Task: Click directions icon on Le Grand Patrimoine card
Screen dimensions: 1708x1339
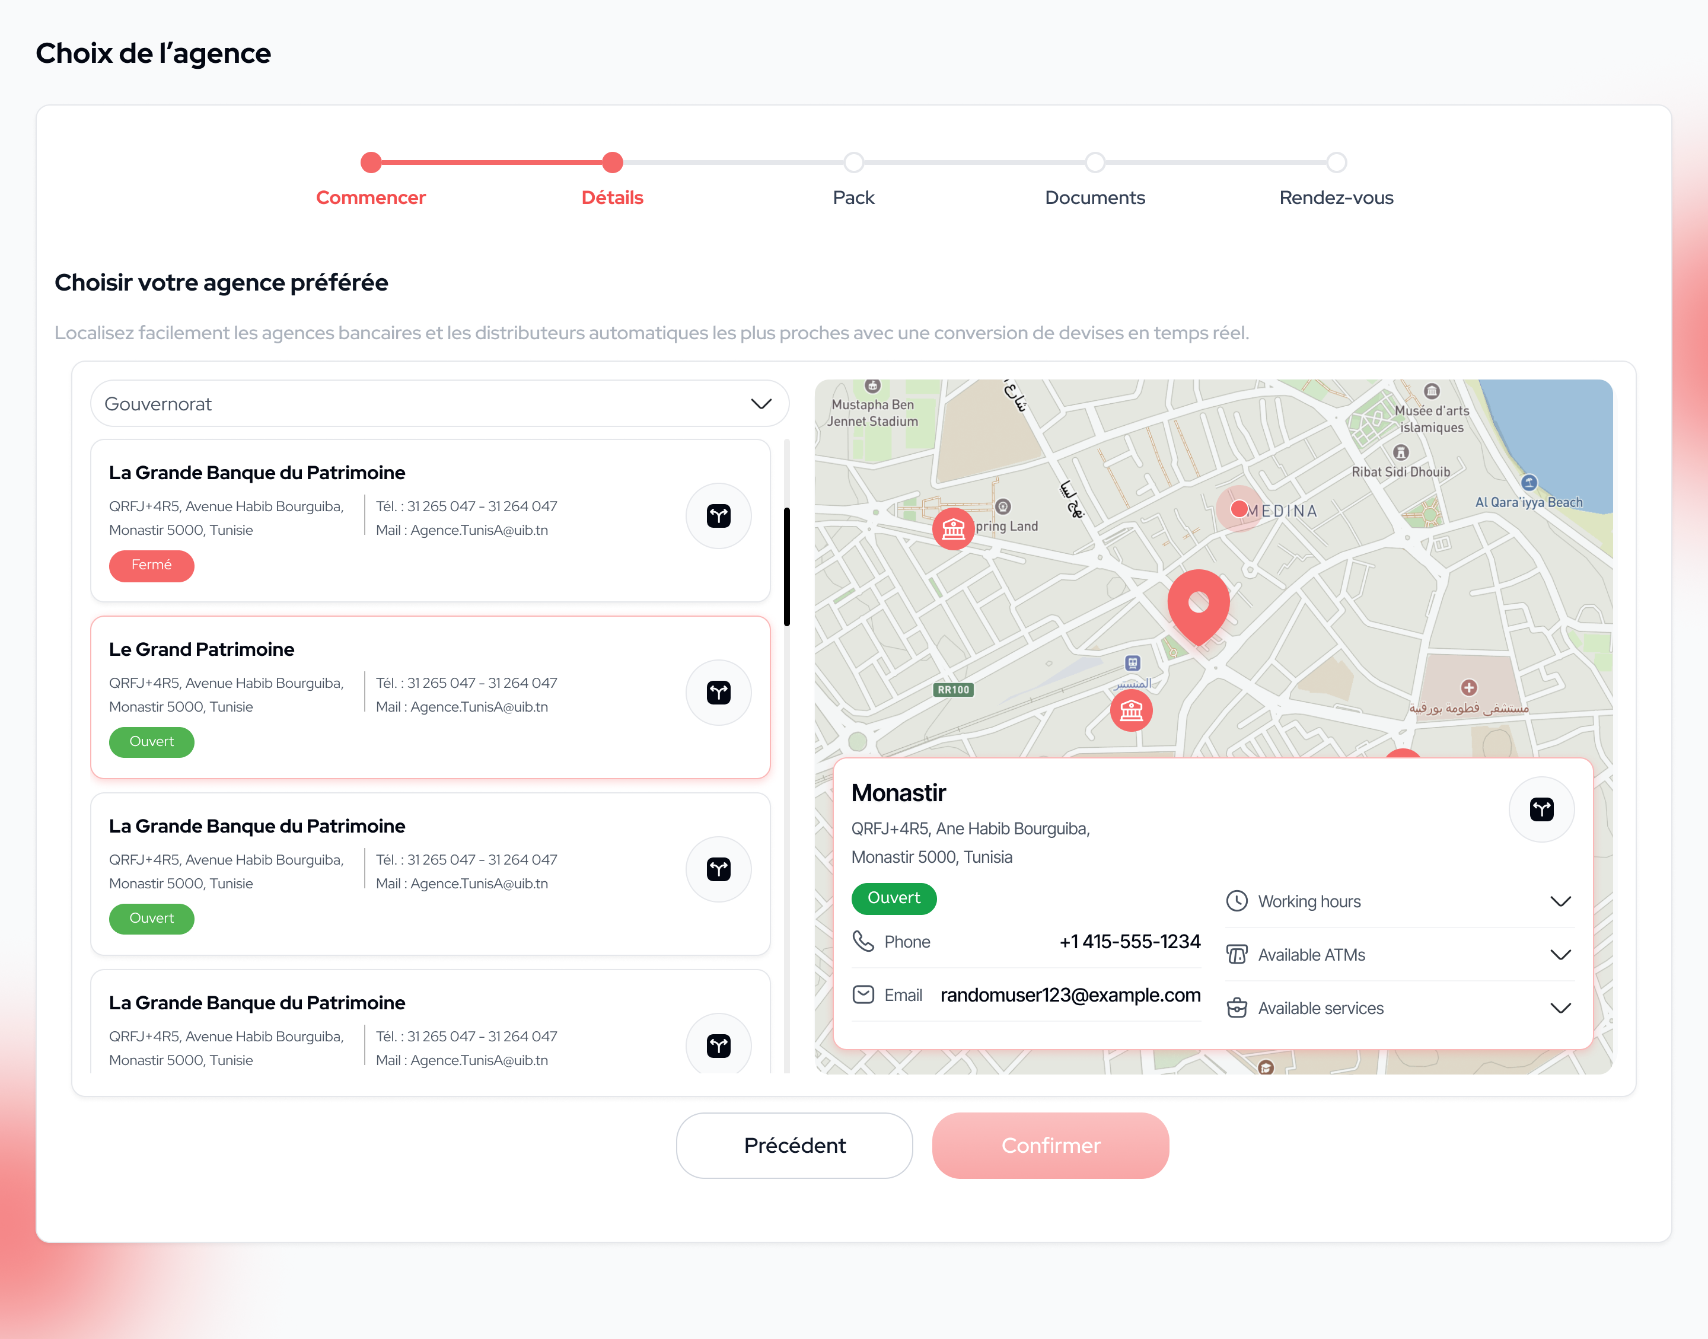Action: tap(718, 693)
